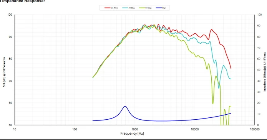Image resolution: width=267 pixels, height=140 pixels.
Task: Click the cyan 30 Deg legend line
Action: [x=125, y=8]
